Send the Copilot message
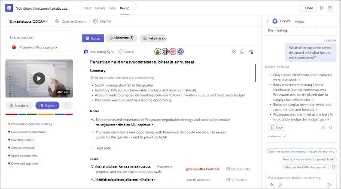Viewport: 341px width, 189px height. (329, 185)
